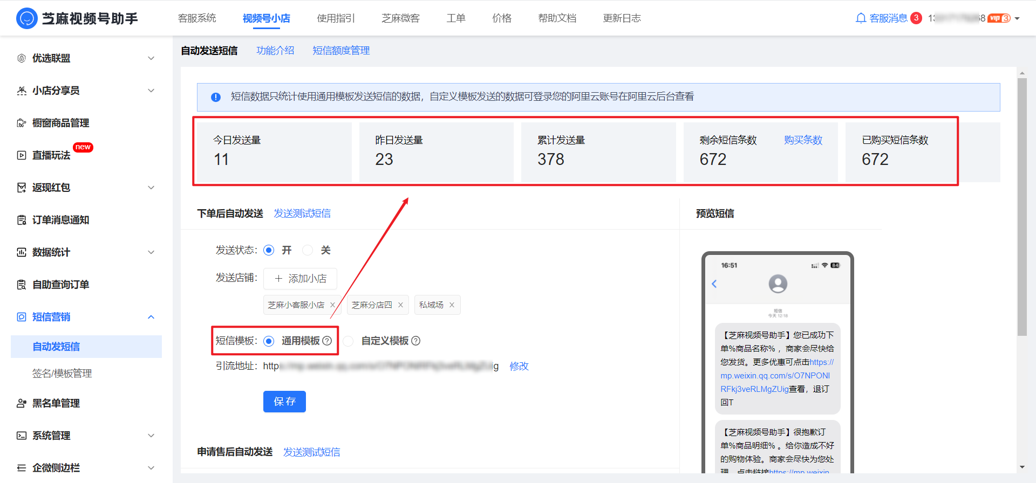Click the 购买条数 link
Screen dimensions: 1036x483
click(803, 140)
